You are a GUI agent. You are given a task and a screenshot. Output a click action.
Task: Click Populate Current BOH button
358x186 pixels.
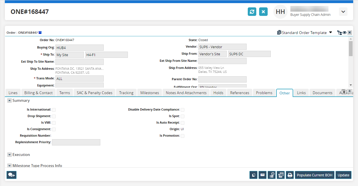(x=315, y=175)
